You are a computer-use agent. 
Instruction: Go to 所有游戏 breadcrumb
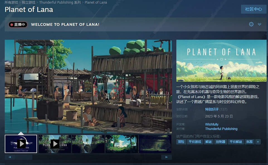click(x=11, y=2)
